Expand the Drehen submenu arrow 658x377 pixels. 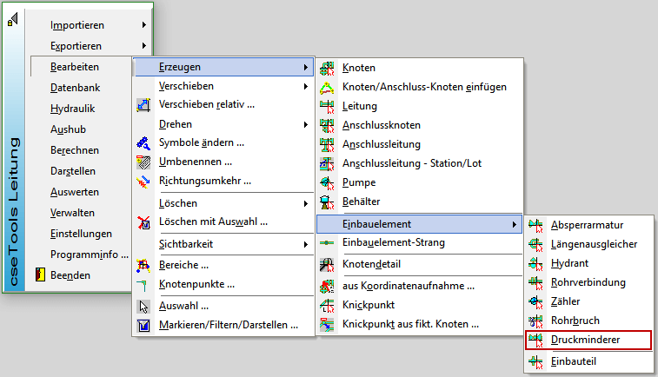[x=305, y=125]
